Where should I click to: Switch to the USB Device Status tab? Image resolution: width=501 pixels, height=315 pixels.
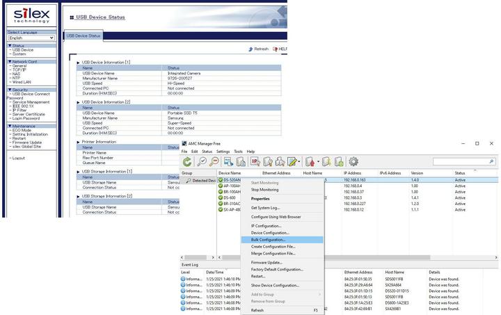coord(83,35)
